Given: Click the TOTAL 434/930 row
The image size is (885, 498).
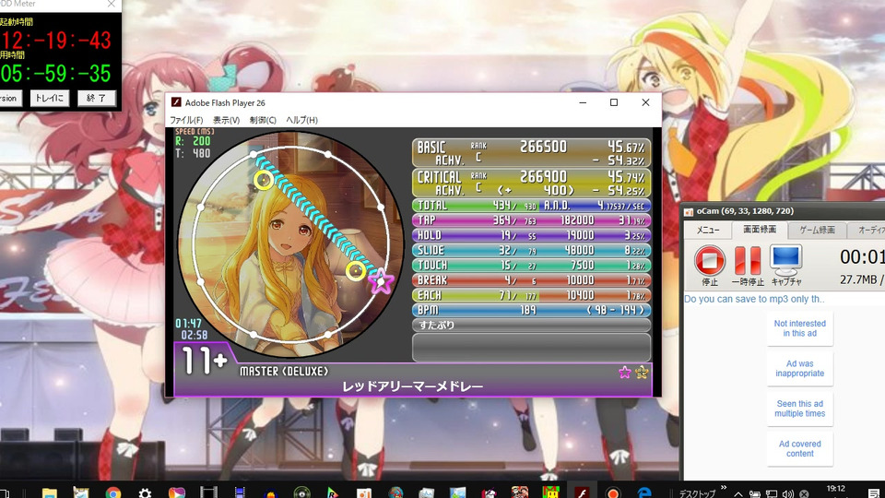Looking at the screenshot, I should click(531, 206).
